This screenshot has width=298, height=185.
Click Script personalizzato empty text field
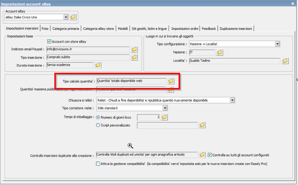coord(167,125)
